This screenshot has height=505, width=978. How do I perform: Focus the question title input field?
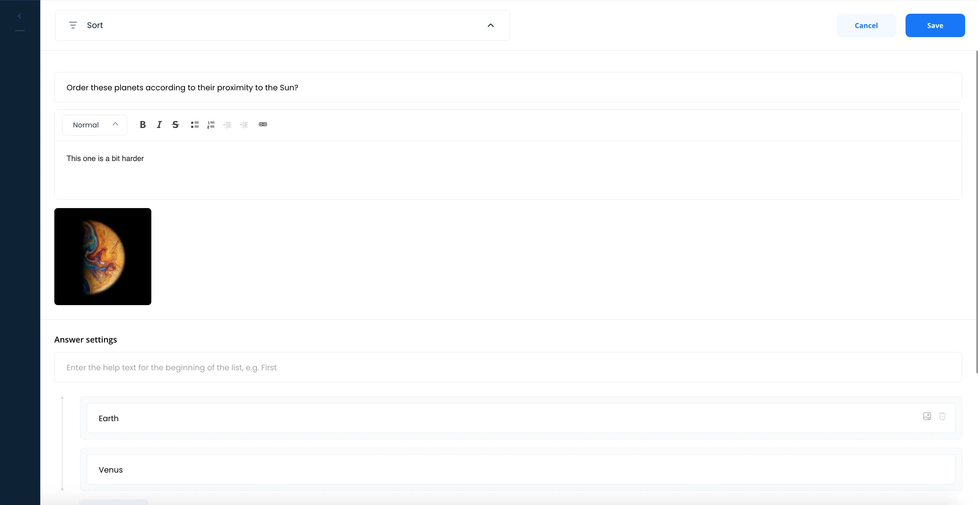(x=508, y=87)
